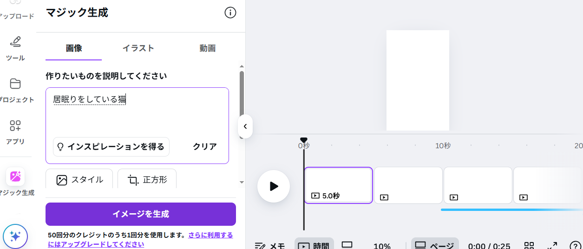
Task: Click the sparkle assistant button at bottom-left
Action: point(15,237)
